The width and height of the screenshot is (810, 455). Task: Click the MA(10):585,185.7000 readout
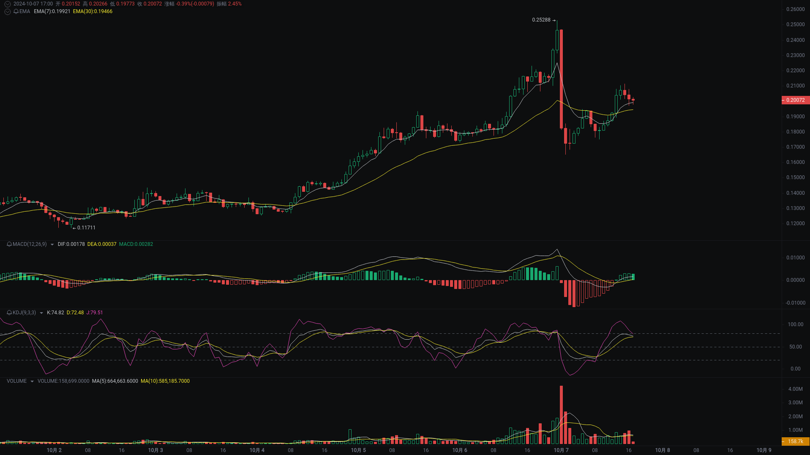pos(165,381)
